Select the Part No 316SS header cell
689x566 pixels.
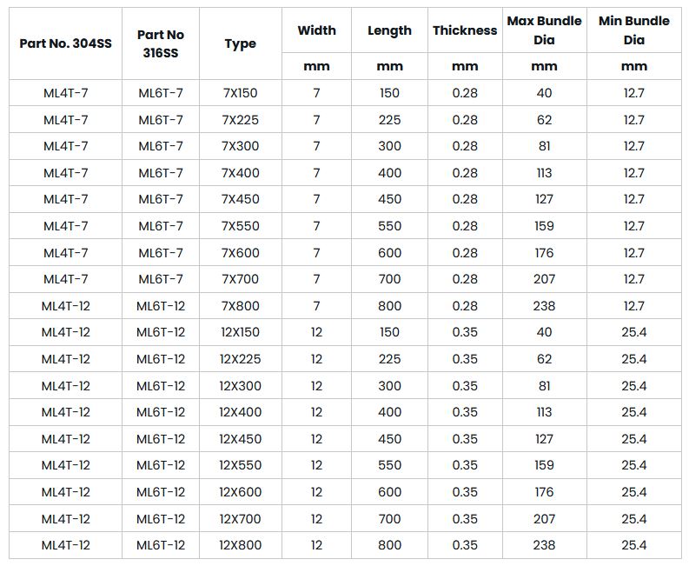click(161, 43)
